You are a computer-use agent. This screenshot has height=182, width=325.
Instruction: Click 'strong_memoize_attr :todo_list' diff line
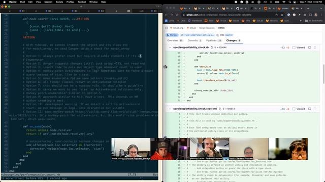pos(213,90)
